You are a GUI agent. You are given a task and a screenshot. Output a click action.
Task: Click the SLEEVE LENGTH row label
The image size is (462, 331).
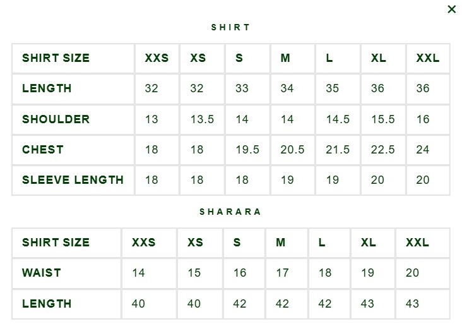73,180
